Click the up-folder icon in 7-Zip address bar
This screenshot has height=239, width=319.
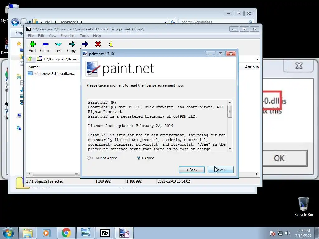[x=30, y=59]
